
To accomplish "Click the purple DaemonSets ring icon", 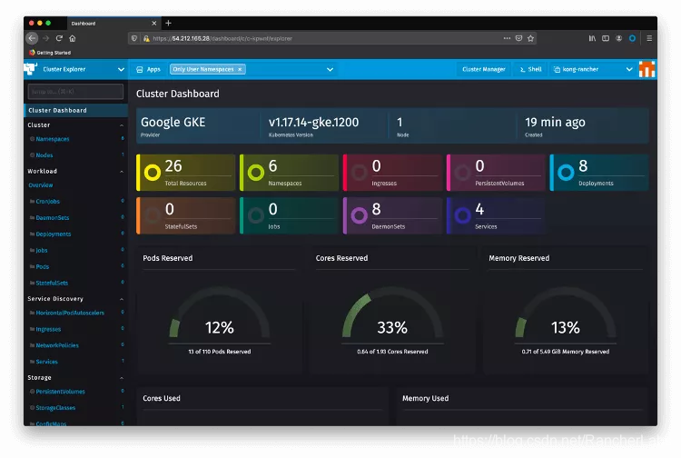I will [x=360, y=215].
